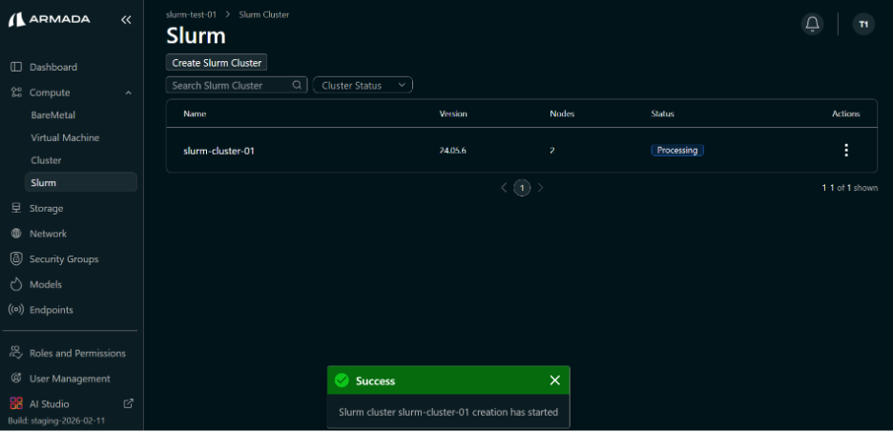Click the Name column header
The width and height of the screenshot is (893, 432).
pos(195,113)
